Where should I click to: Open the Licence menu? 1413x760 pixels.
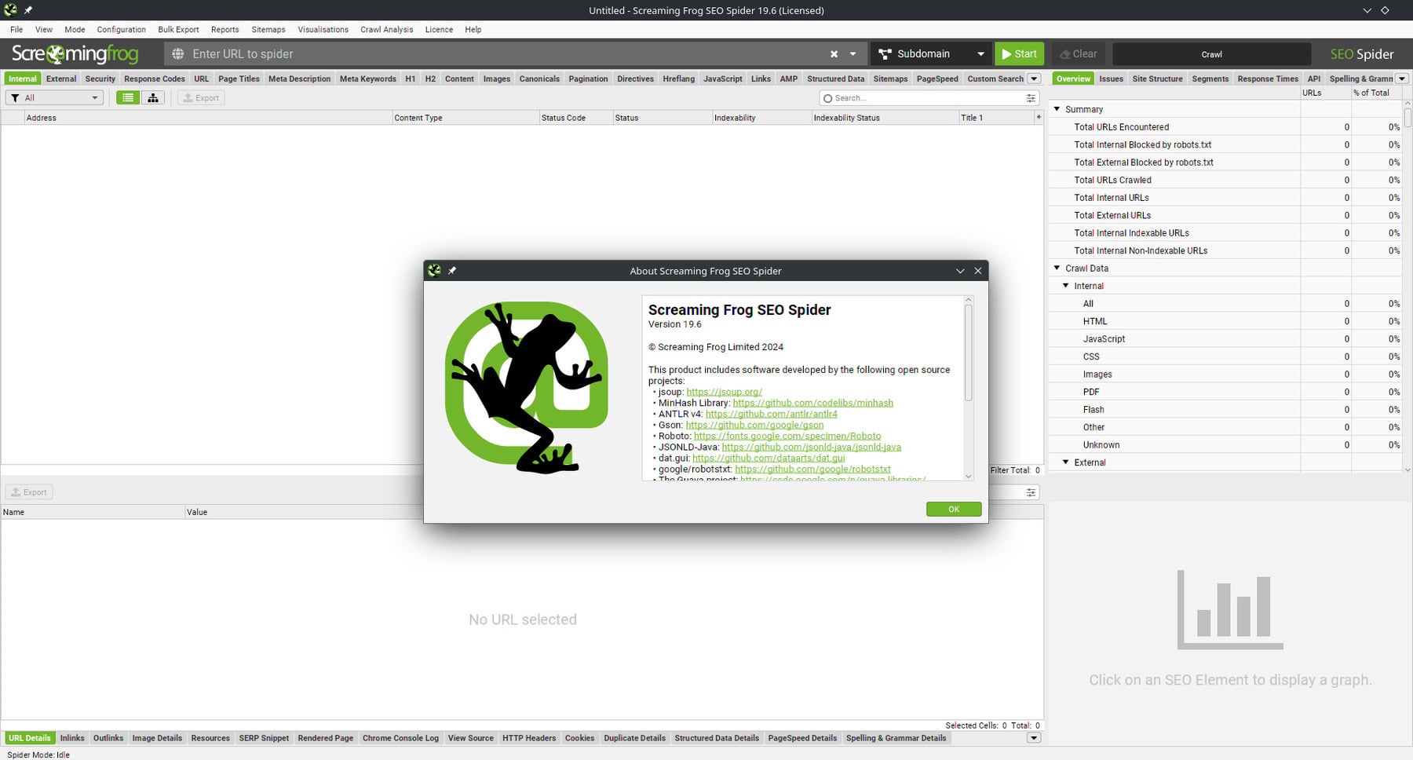(x=439, y=30)
